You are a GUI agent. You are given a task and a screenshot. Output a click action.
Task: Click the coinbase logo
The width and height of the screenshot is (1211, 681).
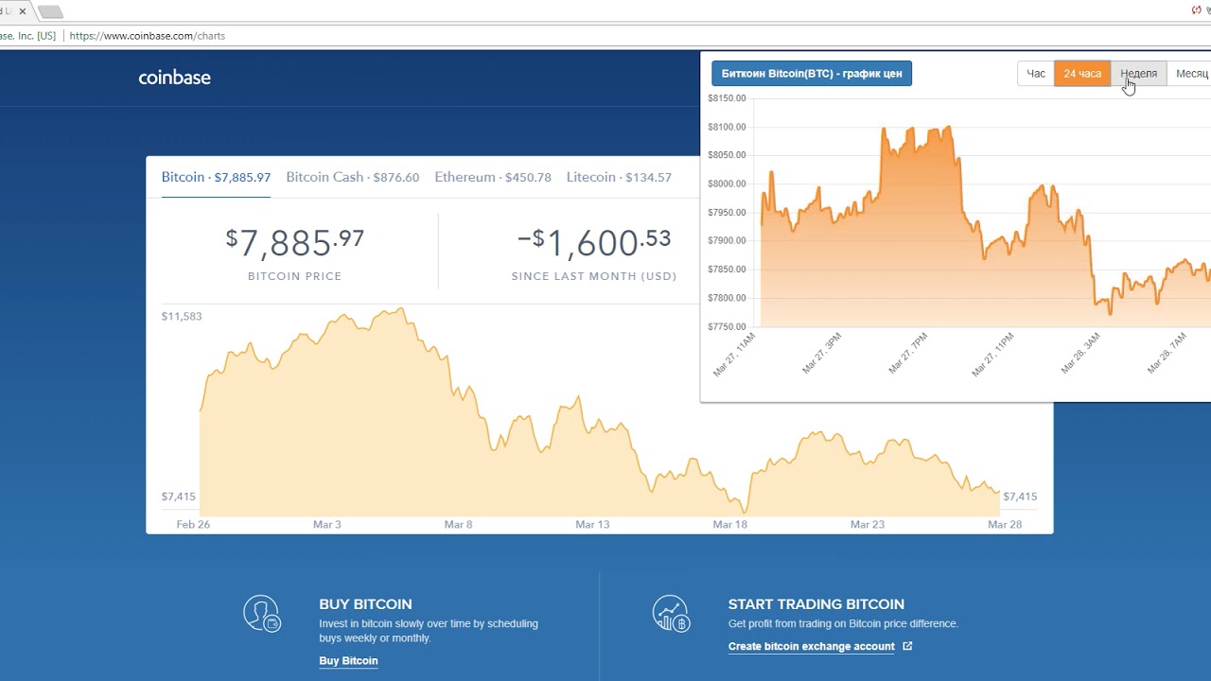(x=174, y=78)
